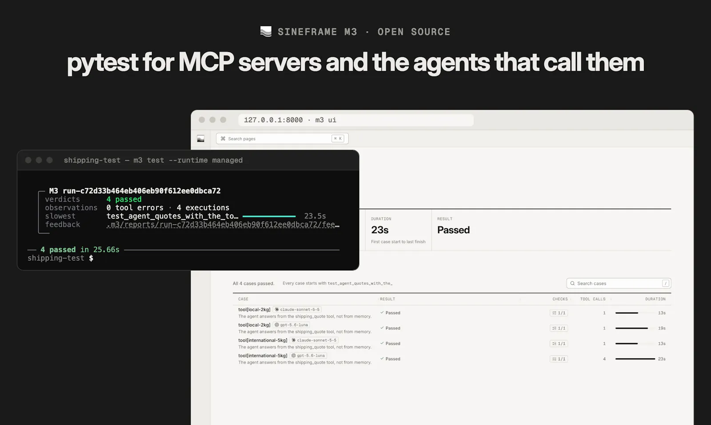
Task: Click the duration bar in the 23s row
Action: [x=635, y=359]
